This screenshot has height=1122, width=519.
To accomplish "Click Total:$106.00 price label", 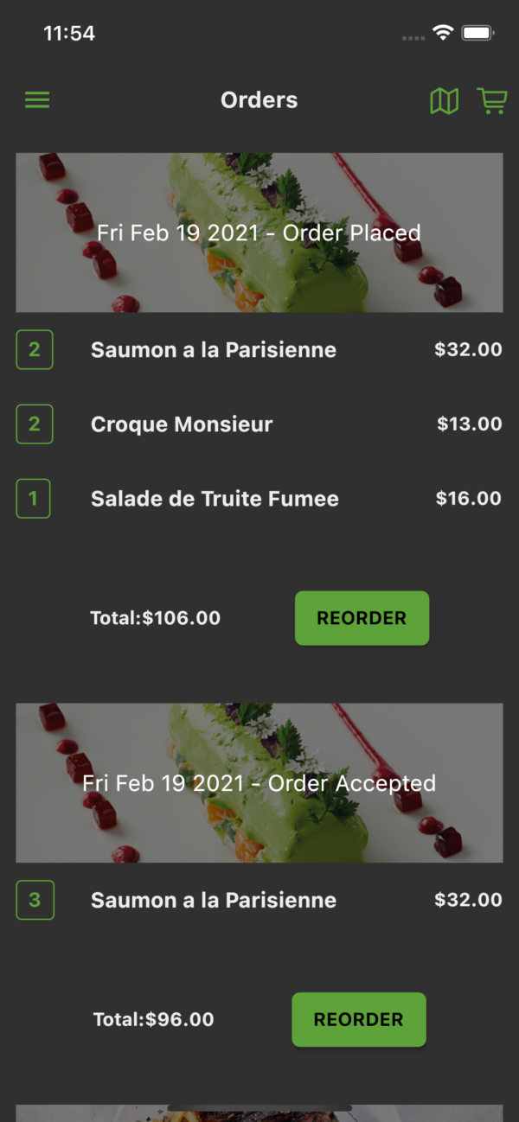I will tap(155, 617).
